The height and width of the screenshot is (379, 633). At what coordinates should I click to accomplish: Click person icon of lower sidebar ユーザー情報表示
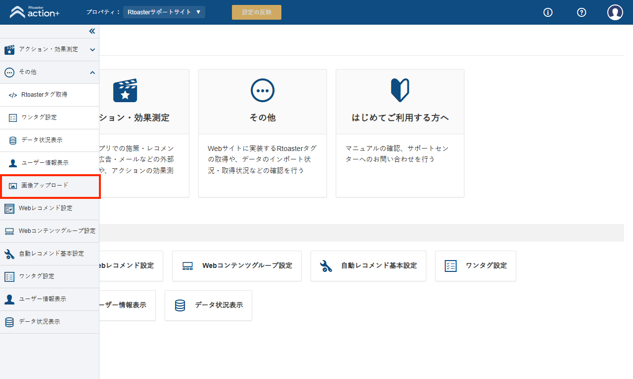coord(9,299)
